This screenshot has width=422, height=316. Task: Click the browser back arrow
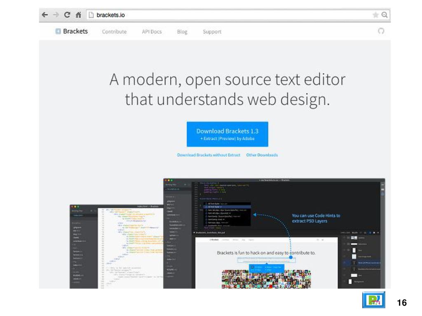pyautogui.click(x=45, y=15)
